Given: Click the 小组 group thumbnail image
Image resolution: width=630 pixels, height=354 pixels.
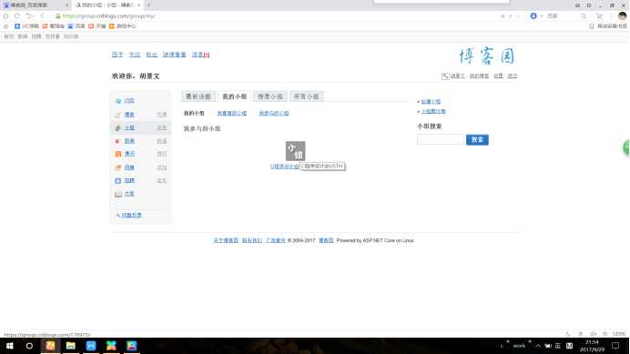Looking at the screenshot, I should (295, 151).
